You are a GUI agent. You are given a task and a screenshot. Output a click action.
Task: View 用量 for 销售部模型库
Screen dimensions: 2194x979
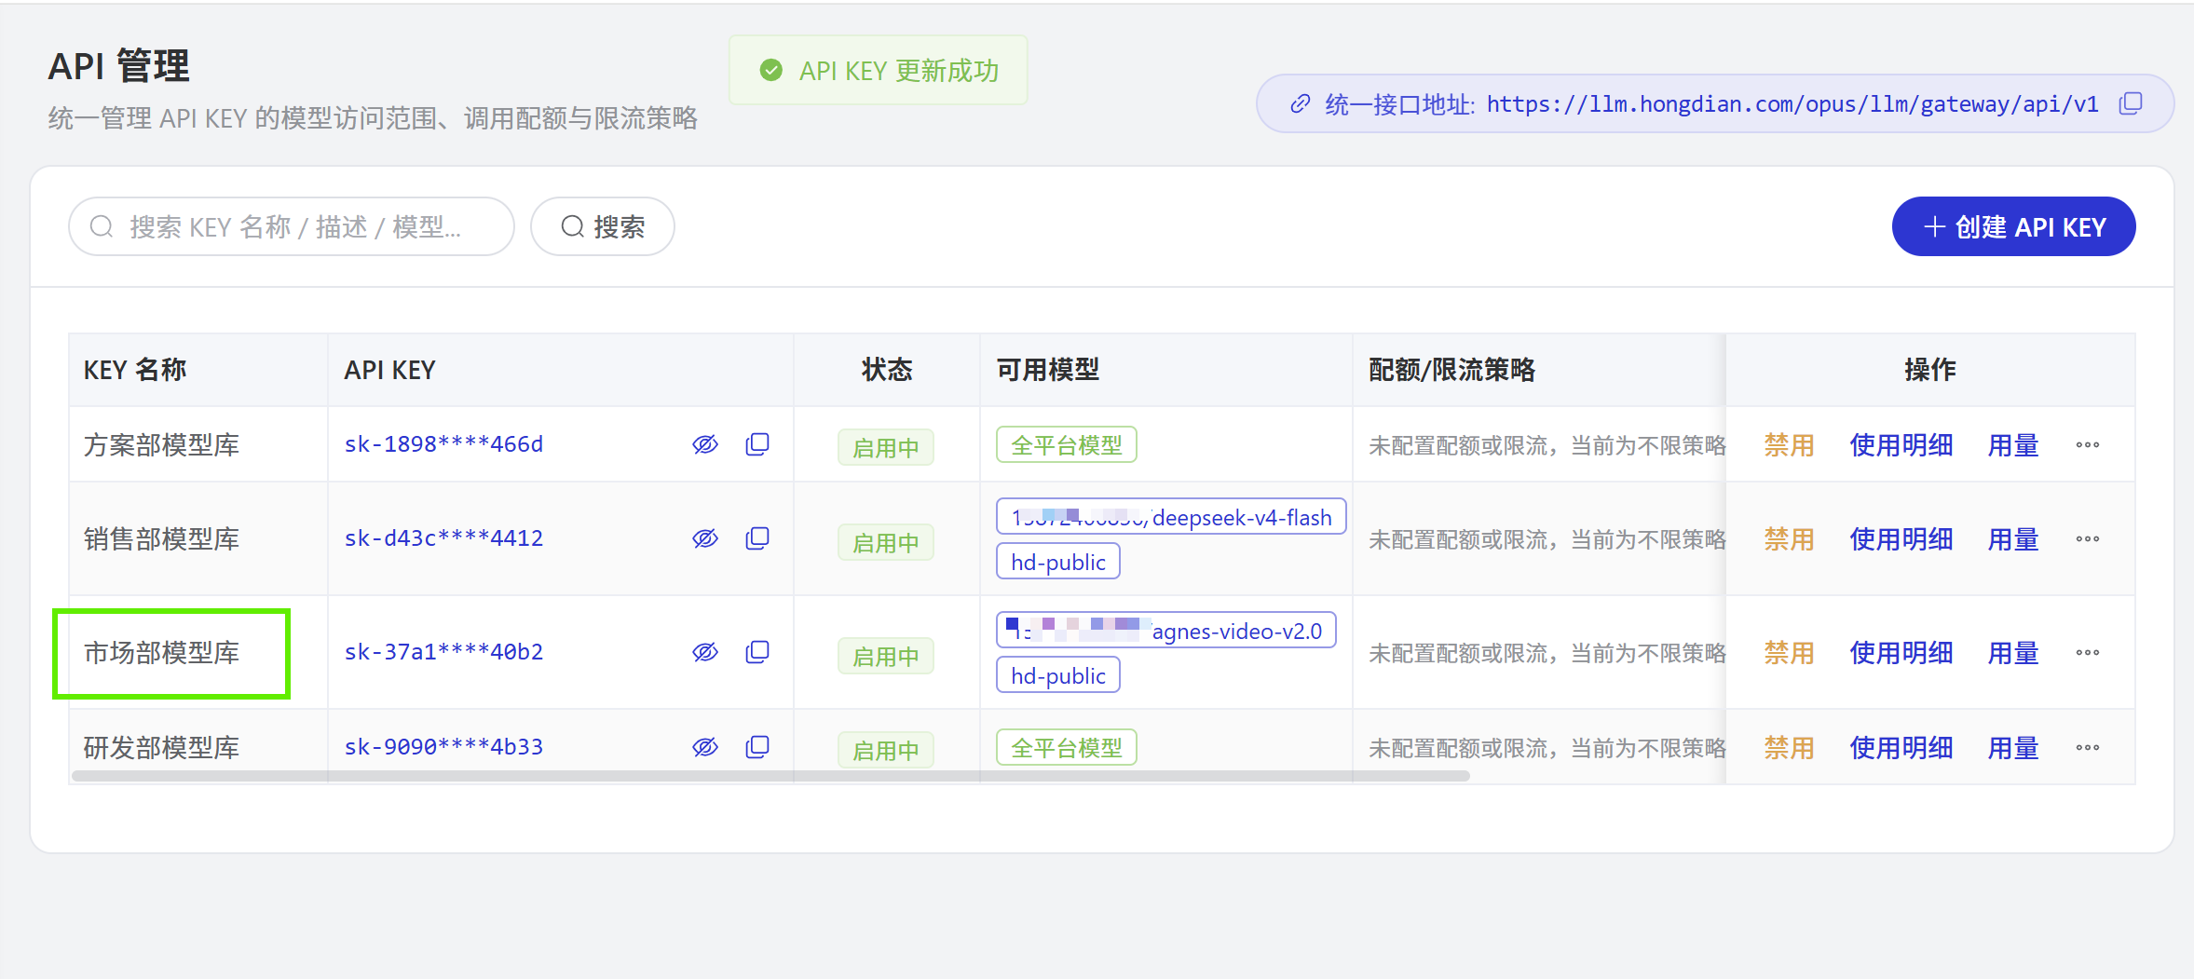point(2013,539)
